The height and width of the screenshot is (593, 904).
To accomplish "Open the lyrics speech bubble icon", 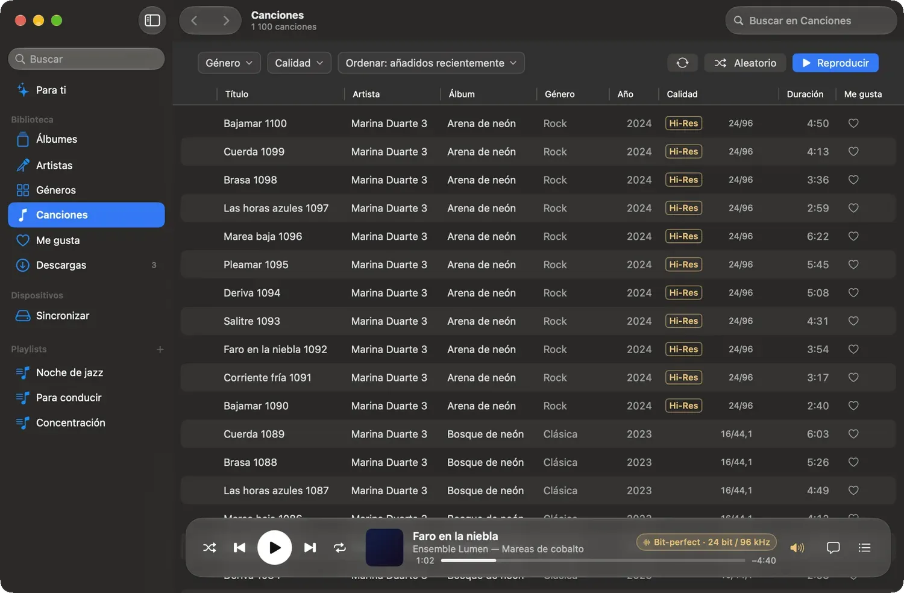I will pyautogui.click(x=833, y=548).
